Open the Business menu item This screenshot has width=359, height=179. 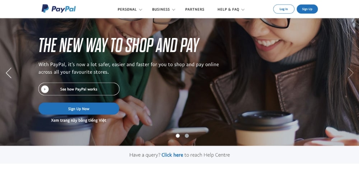pyautogui.click(x=161, y=9)
